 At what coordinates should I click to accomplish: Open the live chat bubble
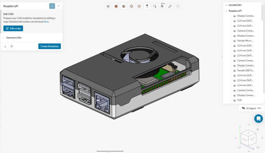tap(258, 119)
